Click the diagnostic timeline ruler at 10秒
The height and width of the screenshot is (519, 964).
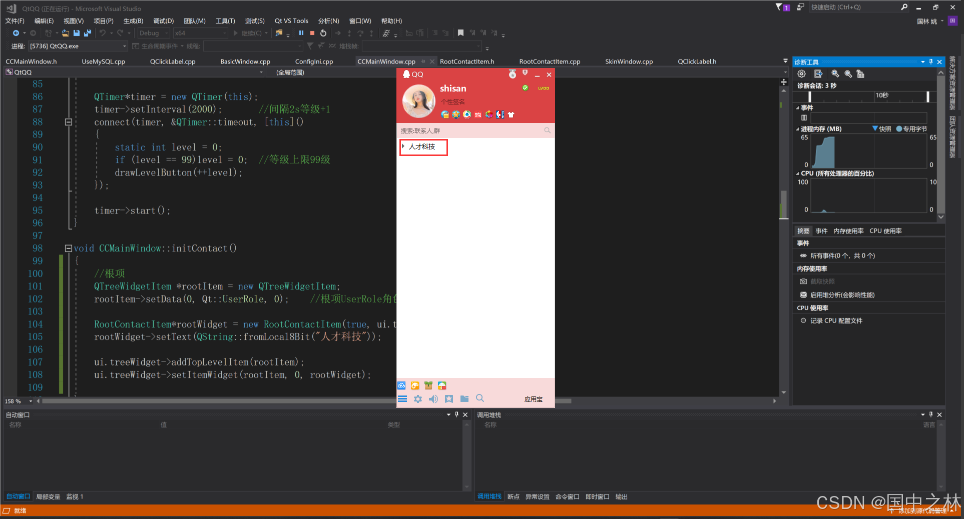click(882, 95)
